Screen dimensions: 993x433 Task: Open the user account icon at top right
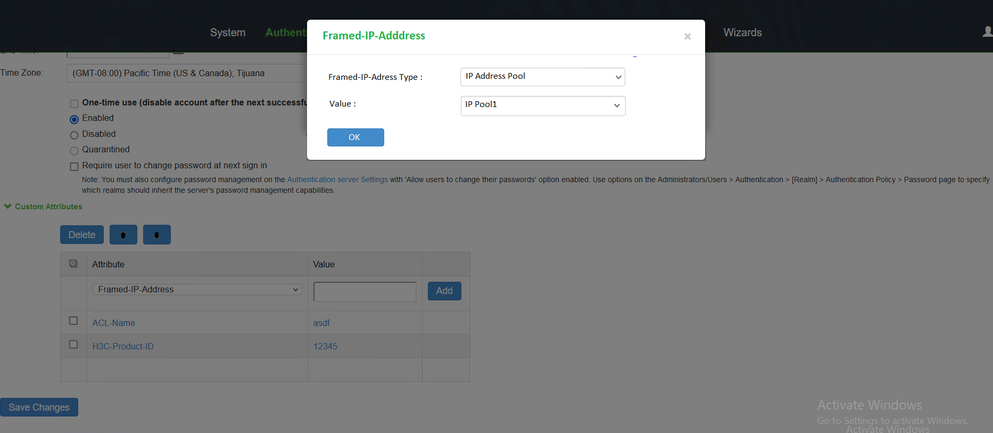(x=988, y=32)
